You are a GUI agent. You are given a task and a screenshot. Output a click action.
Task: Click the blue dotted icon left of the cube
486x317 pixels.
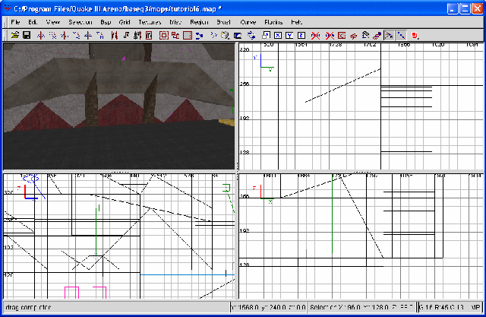(213, 36)
